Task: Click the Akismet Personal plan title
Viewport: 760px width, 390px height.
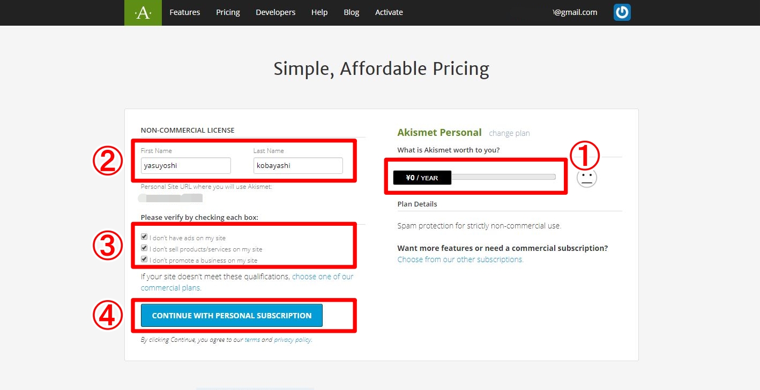Action: point(439,133)
